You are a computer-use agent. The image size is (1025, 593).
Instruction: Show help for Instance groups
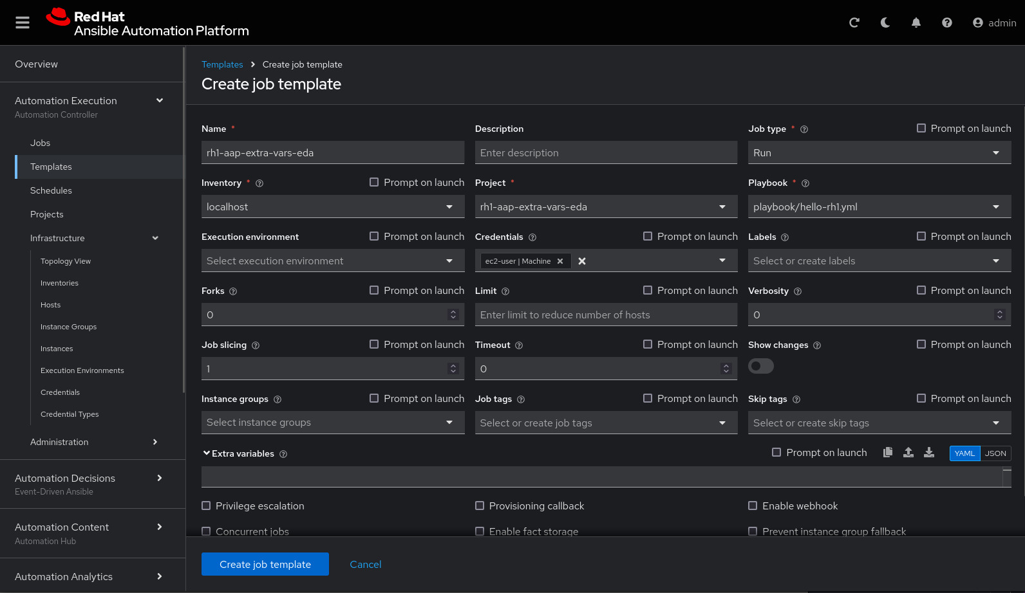277,399
